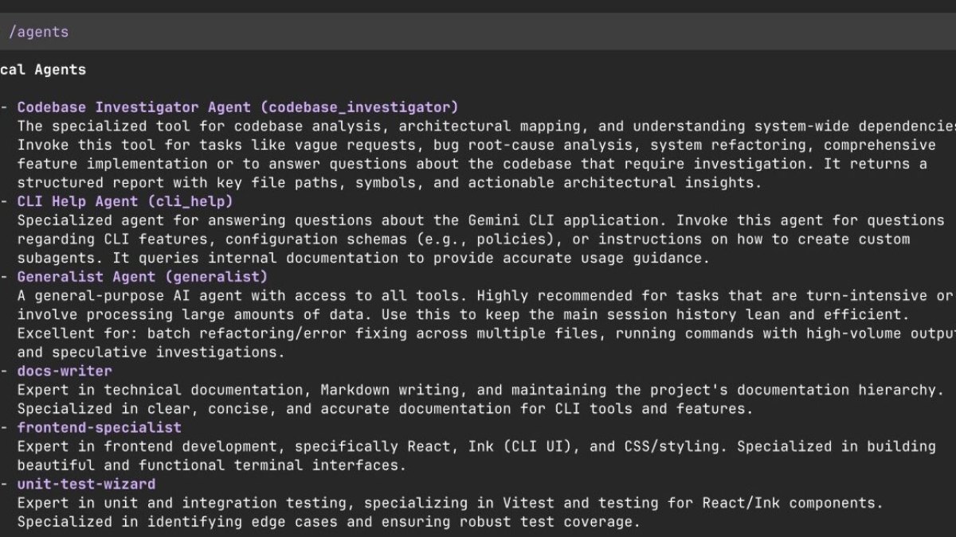Click line starting 'Invoke this tool for tasks'
The width and height of the screenshot is (956, 537).
476,145
